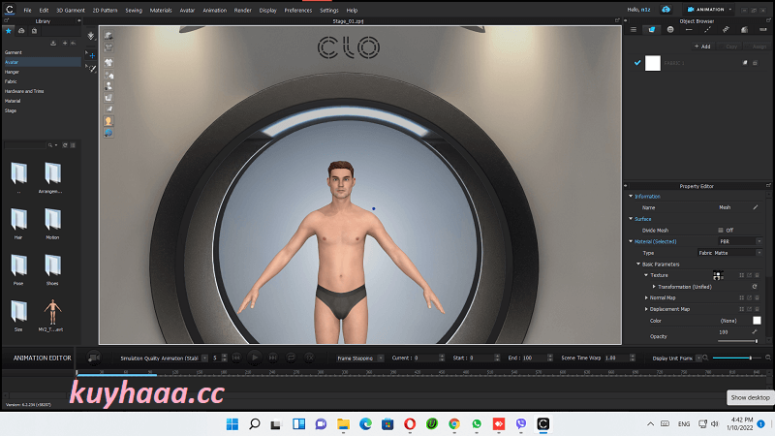Open the ANIMATION mode dropdown
This screenshot has height=436, width=775.
pyautogui.click(x=710, y=10)
